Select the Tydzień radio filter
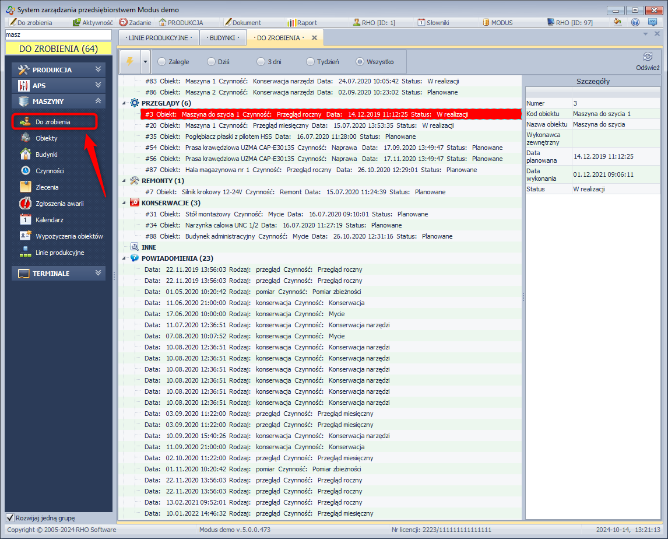The image size is (668, 539). pos(310,61)
